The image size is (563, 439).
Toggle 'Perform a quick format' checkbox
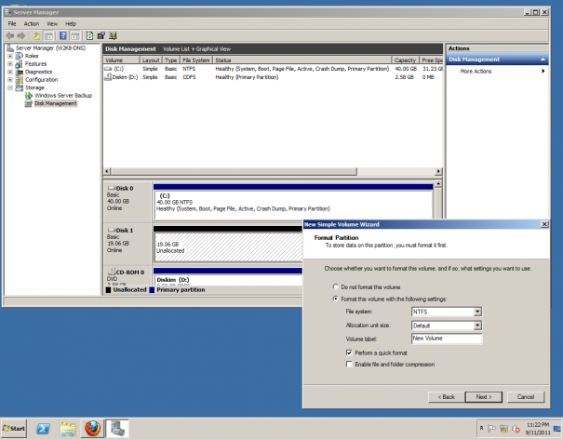[x=349, y=353]
